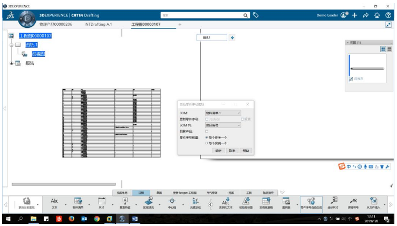Click the add sheet plus button

tap(232, 38)
